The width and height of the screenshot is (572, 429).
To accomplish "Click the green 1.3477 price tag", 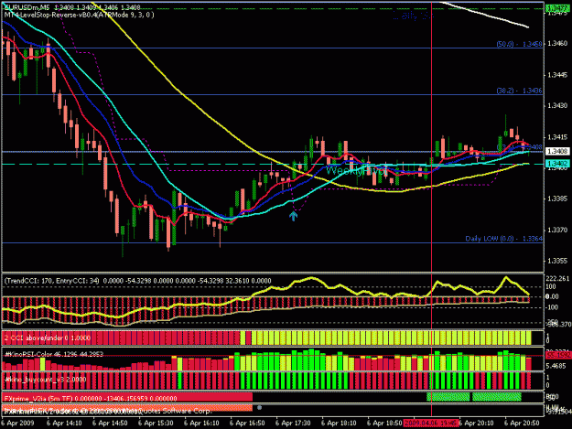I will click(x=557, y=7).
